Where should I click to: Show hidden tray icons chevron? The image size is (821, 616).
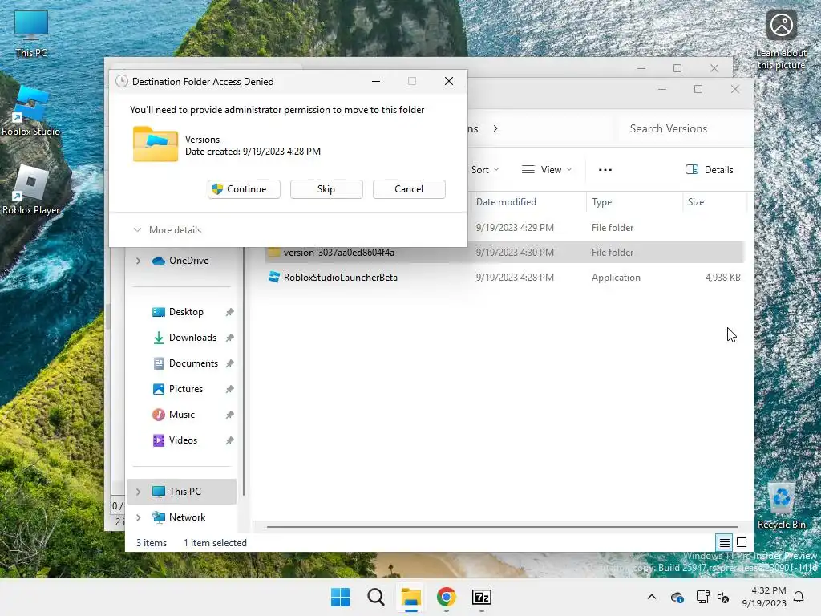[652, 597]
